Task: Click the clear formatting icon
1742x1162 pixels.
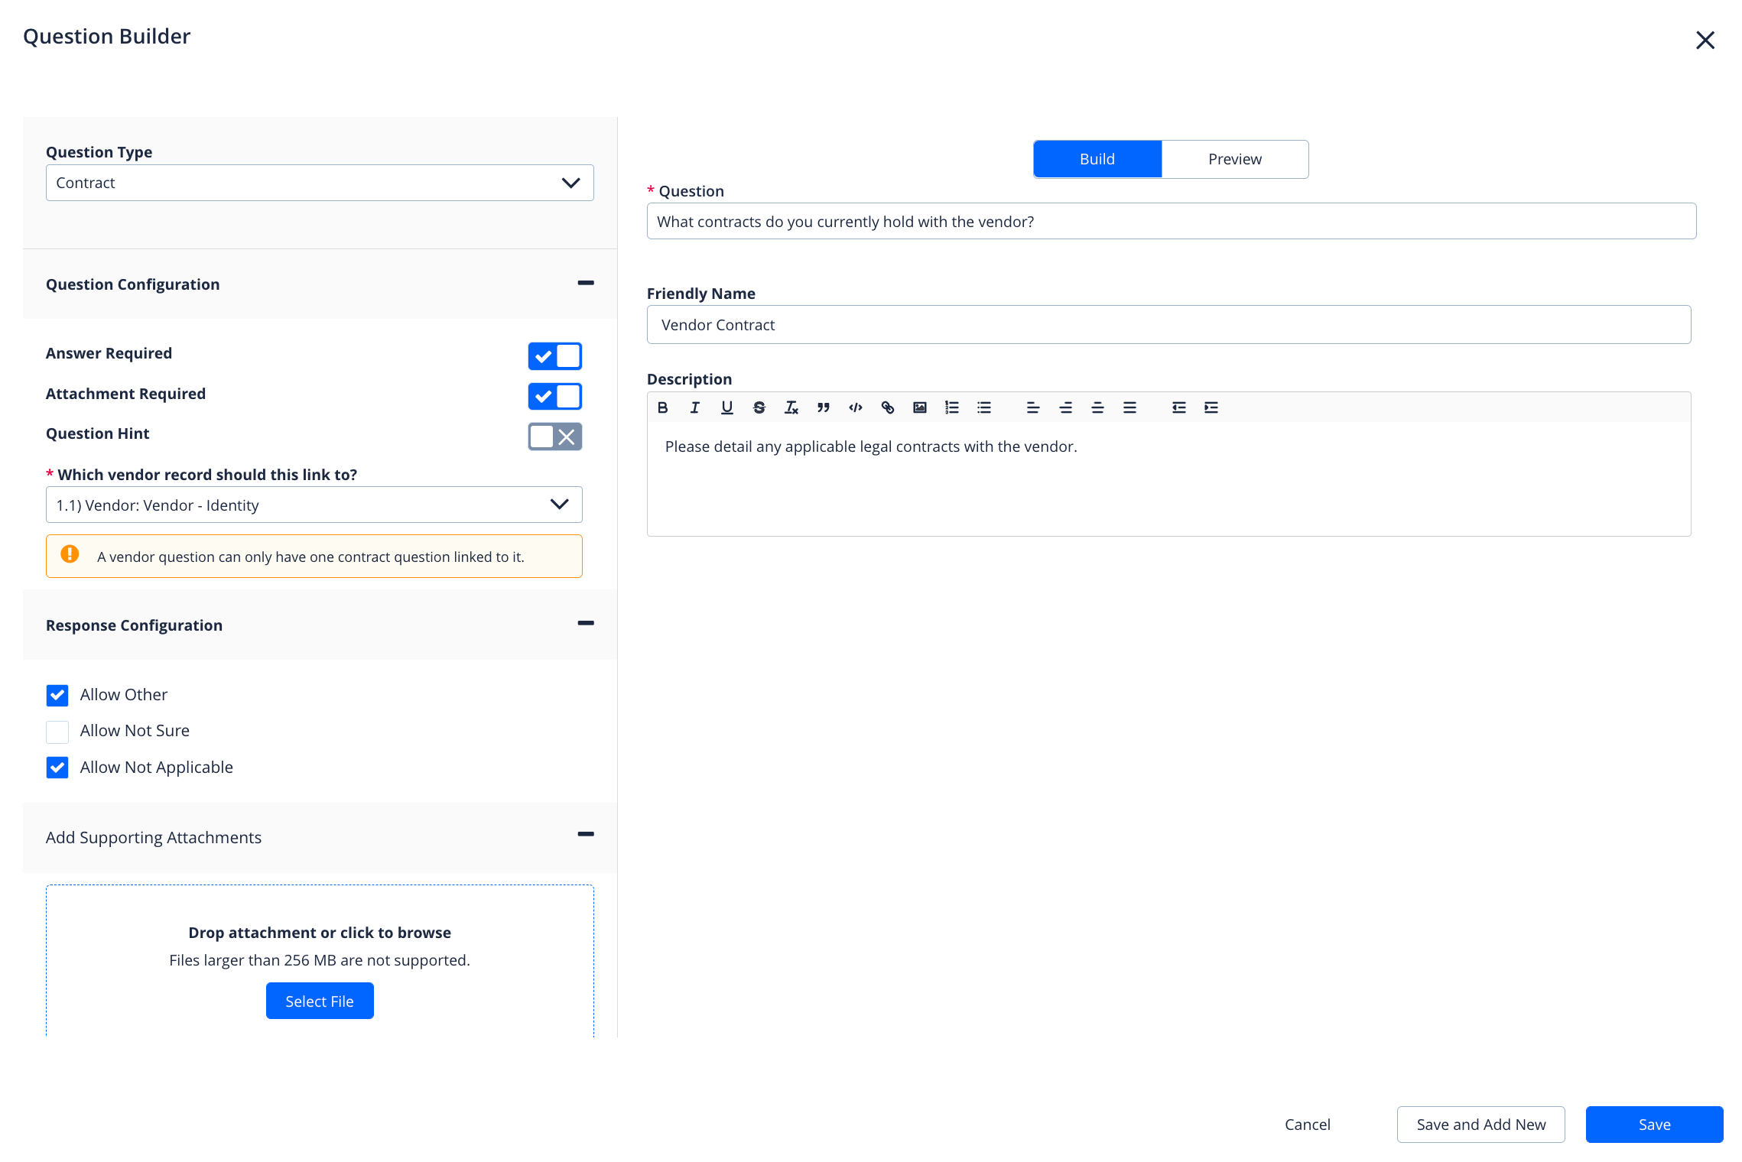Action: [791, 407]
